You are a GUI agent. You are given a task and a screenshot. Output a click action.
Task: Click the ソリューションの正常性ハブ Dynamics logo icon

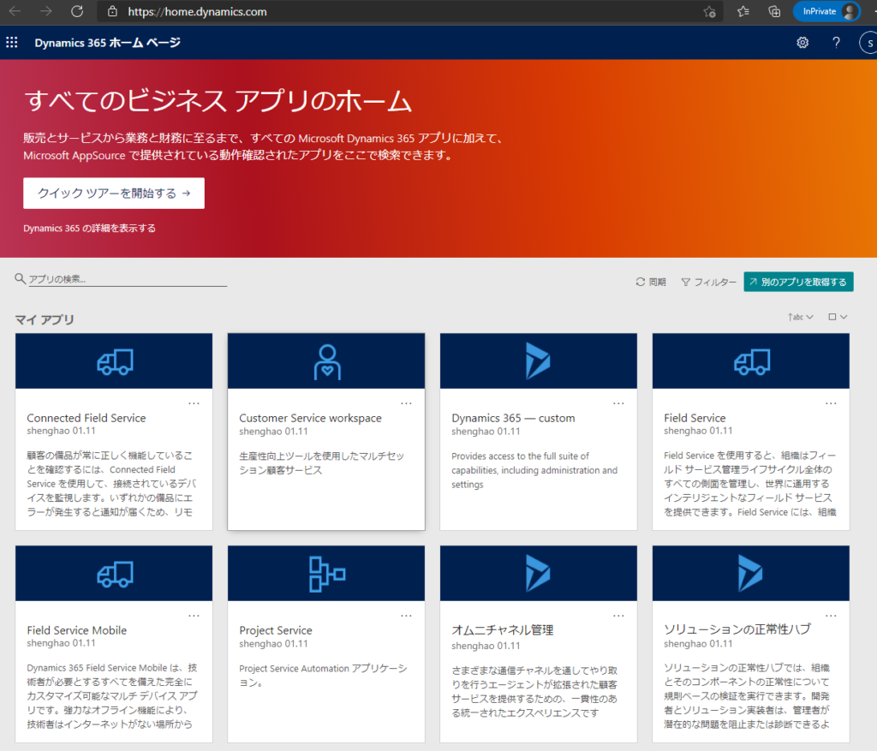pyautogui.click(x=750, y=573)
